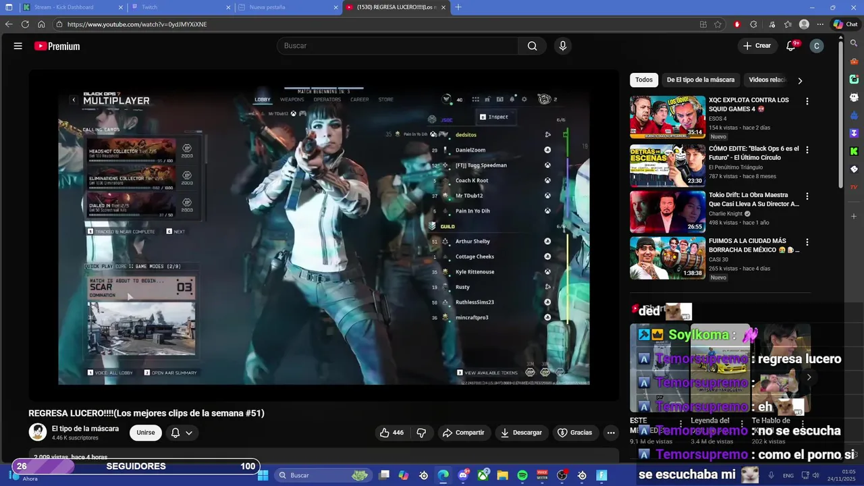This screenshot has height=486, width=864.
Task: Open the tab actions menu icon
Action: click(9, 7)
